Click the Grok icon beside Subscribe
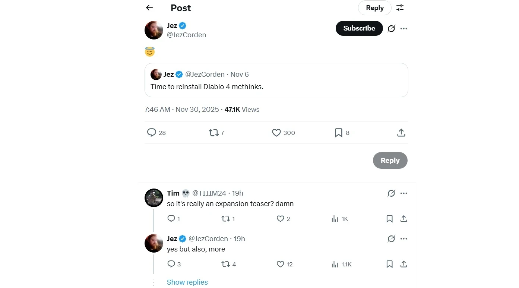 click(391, 29)
